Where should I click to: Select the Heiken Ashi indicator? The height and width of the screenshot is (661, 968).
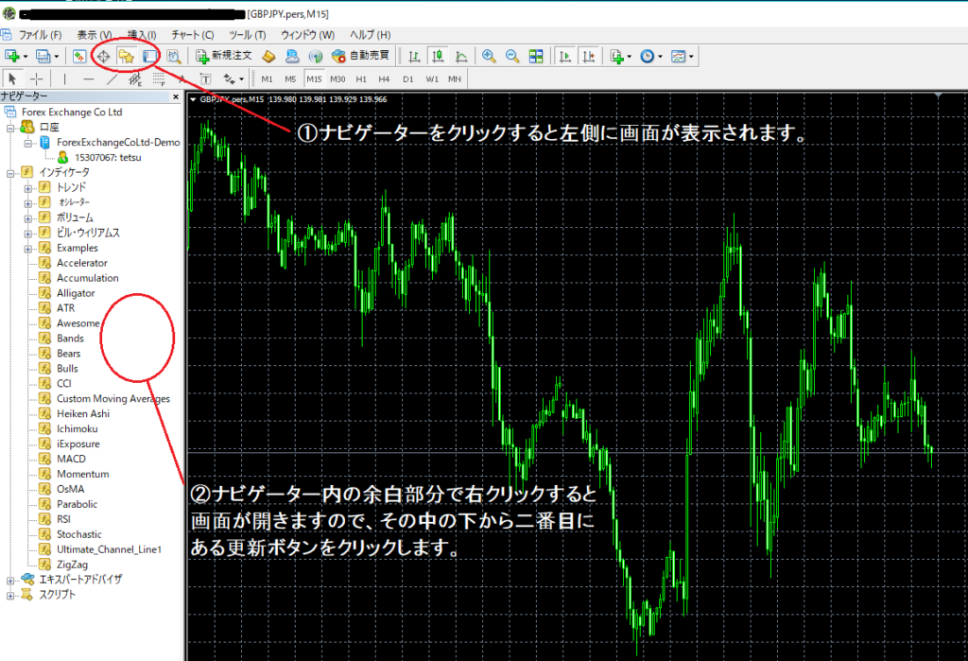(x=83, y=413)
